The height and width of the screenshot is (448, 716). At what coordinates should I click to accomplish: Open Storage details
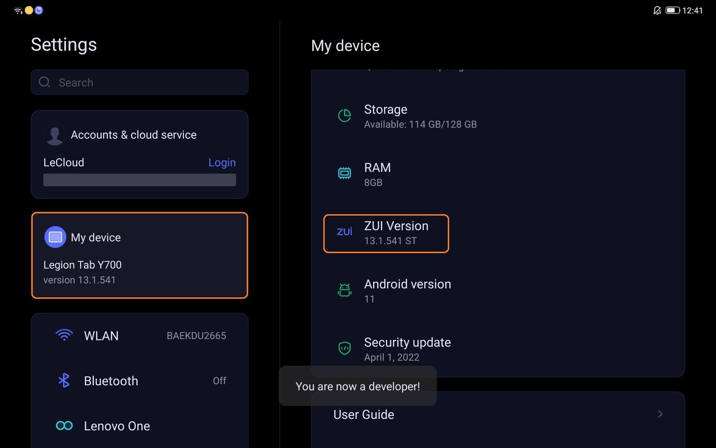pos(498,116)
